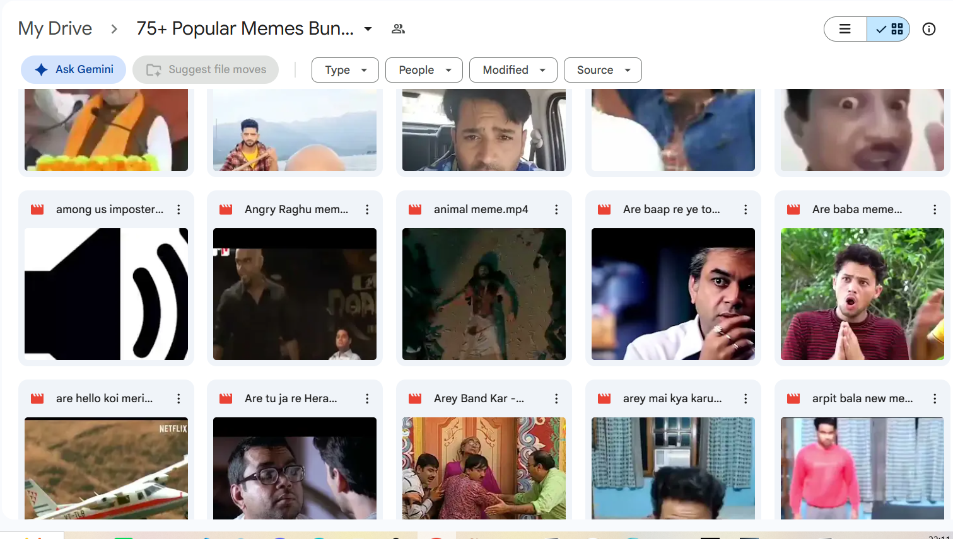This screenshot has width=953, height=539.
Task: Open more actions for animal meme.mp4
Action: tap(556, 209)
